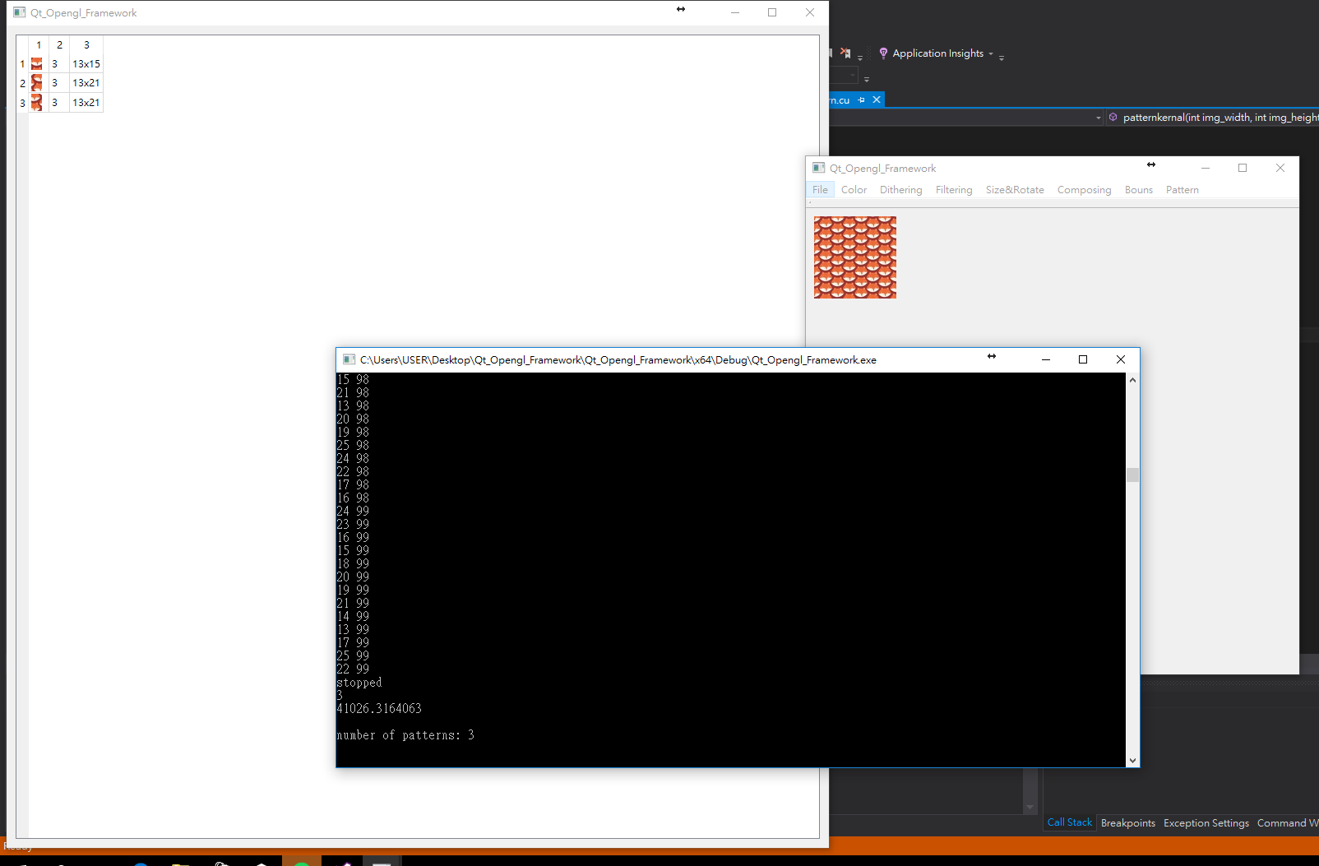Open the Bouns menu
Viewport: 1319px width, 866px height.
pos(1138,189)
